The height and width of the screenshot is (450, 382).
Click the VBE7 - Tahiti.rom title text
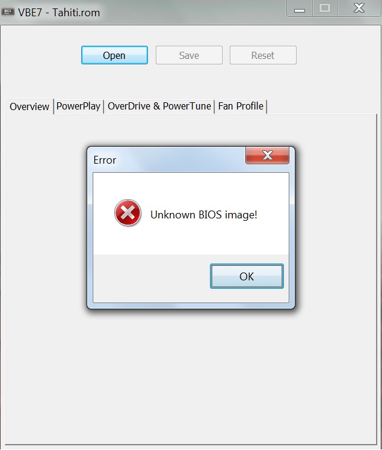59,13
